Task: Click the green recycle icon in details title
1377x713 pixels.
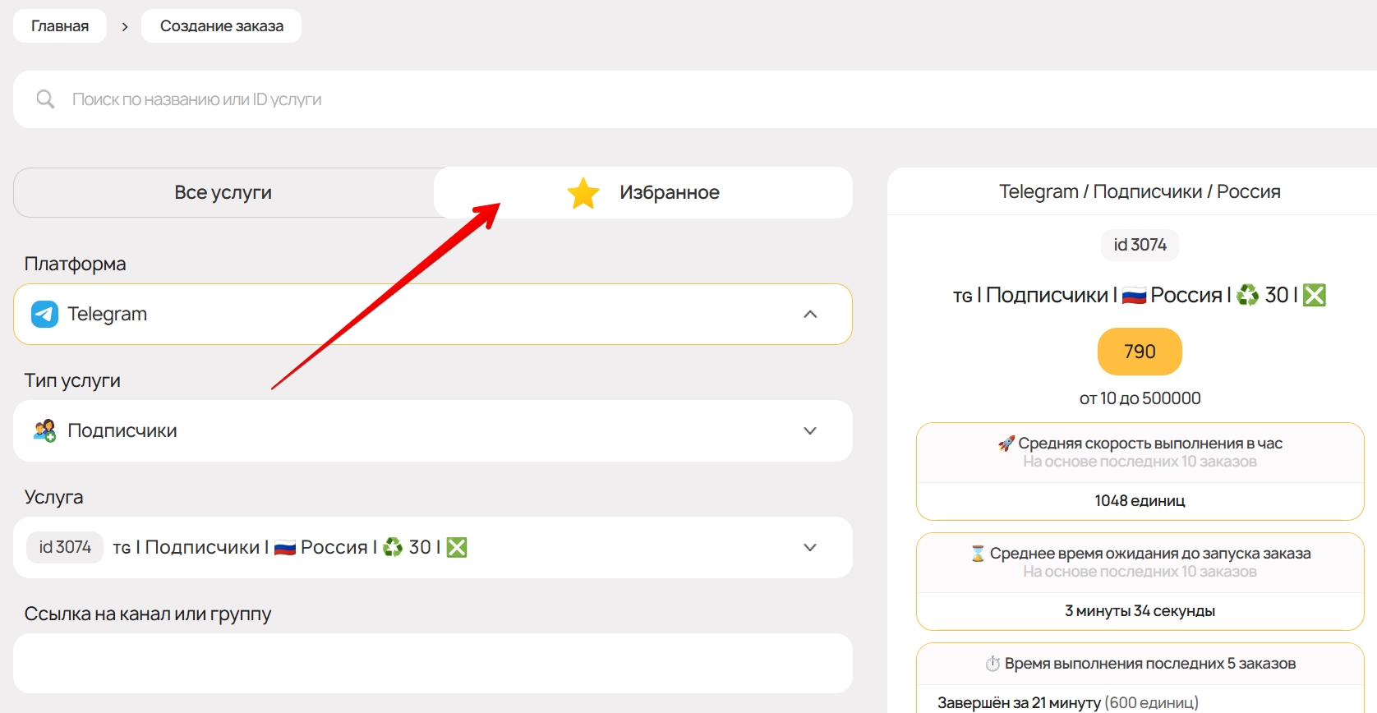Action: tap(1247, 295)
